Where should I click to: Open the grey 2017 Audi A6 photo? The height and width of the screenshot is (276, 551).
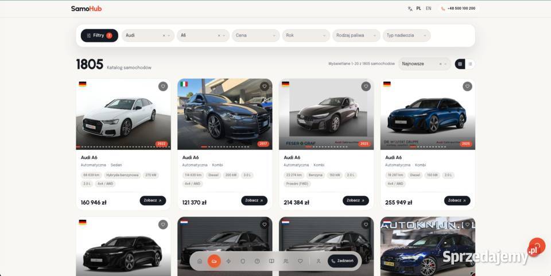tap(225, 114)
